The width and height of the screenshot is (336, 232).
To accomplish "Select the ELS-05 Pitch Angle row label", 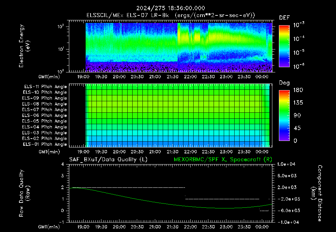I will tap(44, 121).
